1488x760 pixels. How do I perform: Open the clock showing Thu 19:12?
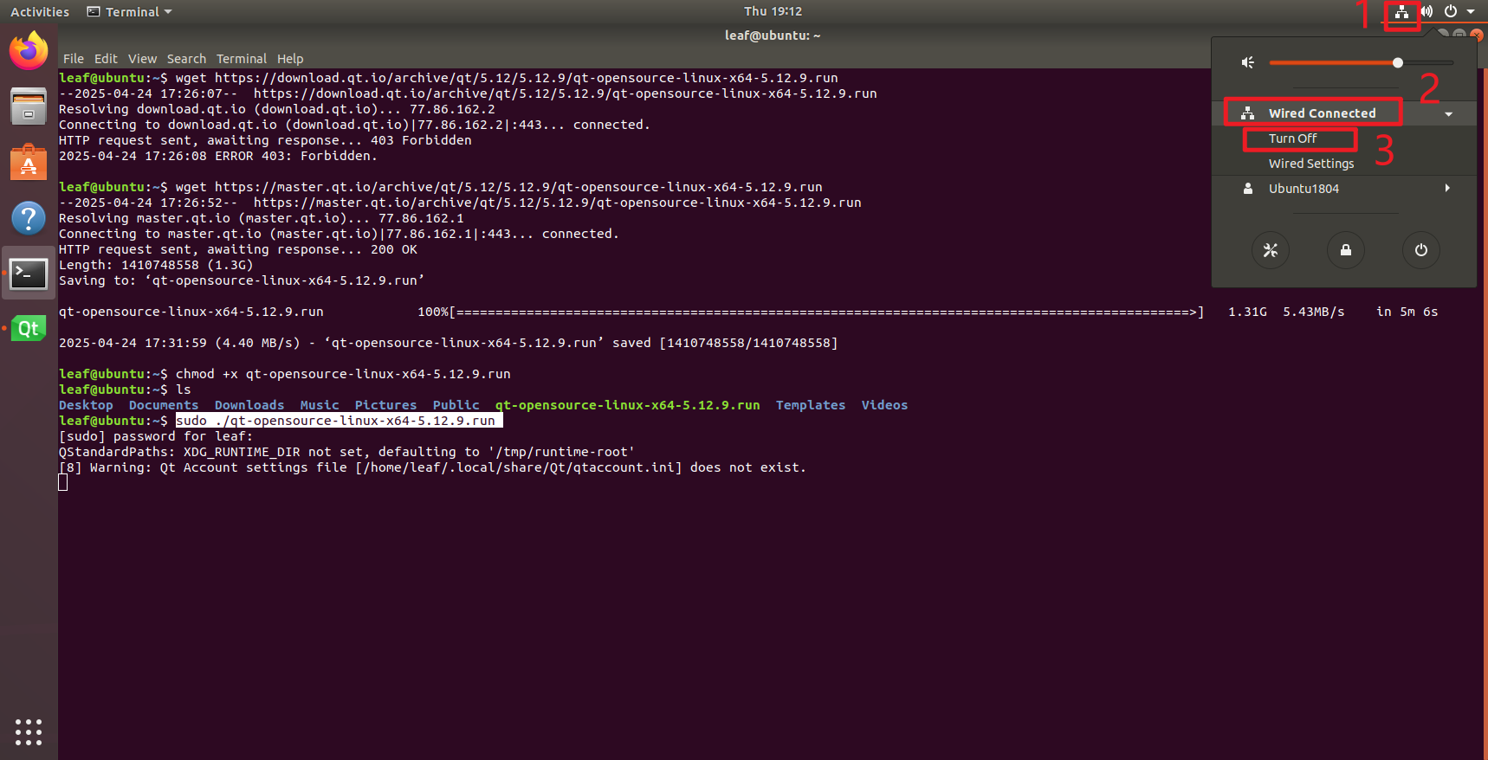tap(773, 11)
